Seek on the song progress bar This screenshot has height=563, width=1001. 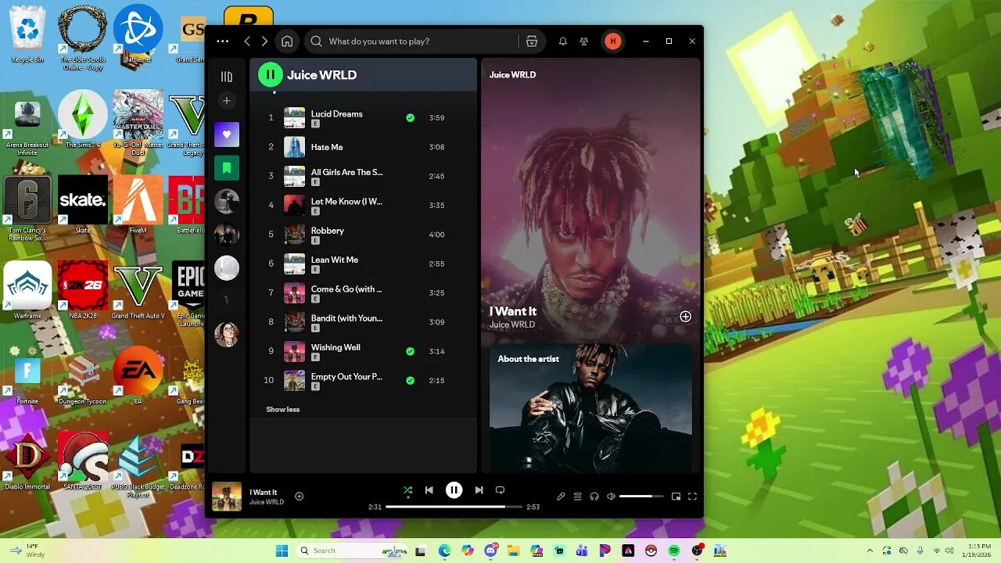454,507
